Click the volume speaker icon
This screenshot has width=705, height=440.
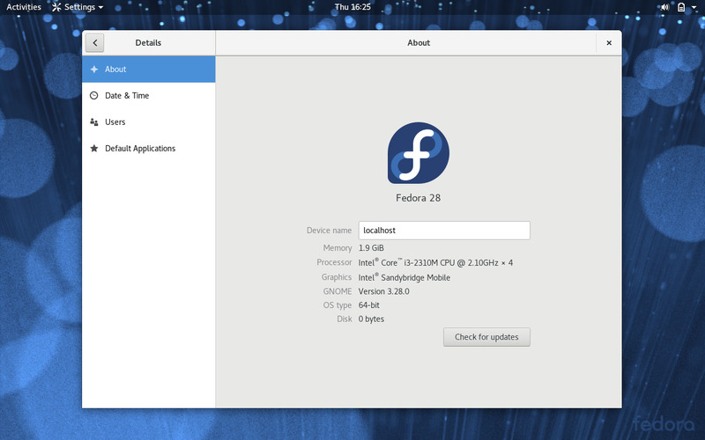665,7
